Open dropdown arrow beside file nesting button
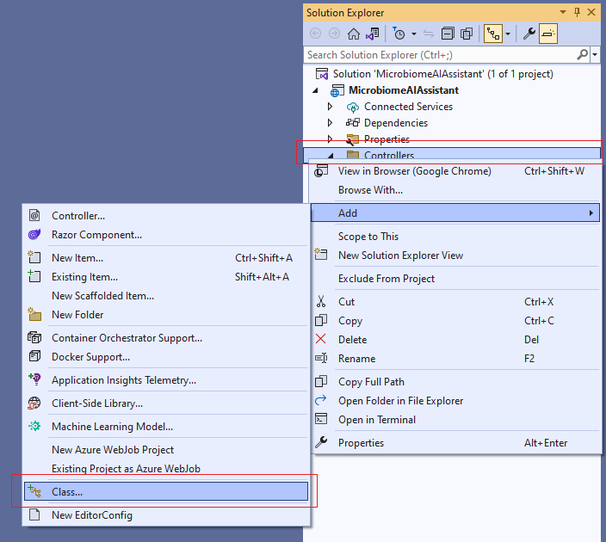Image resolution: width=606 pixels, height=542 pixels. click(x=508, y=34)
